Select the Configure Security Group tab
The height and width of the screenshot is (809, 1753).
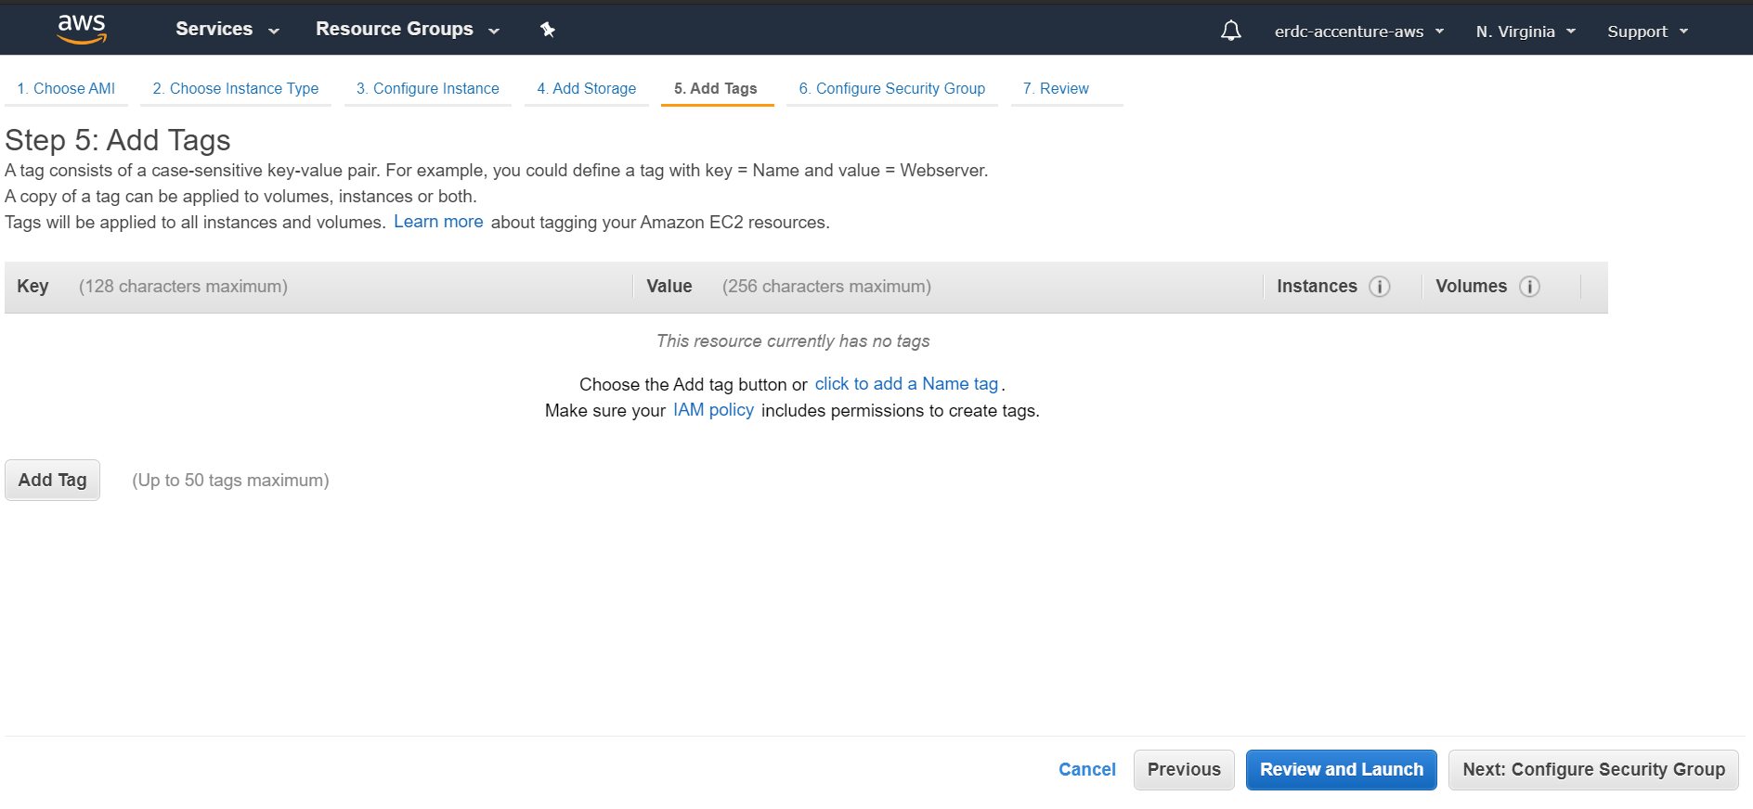(x=892, y=89)
